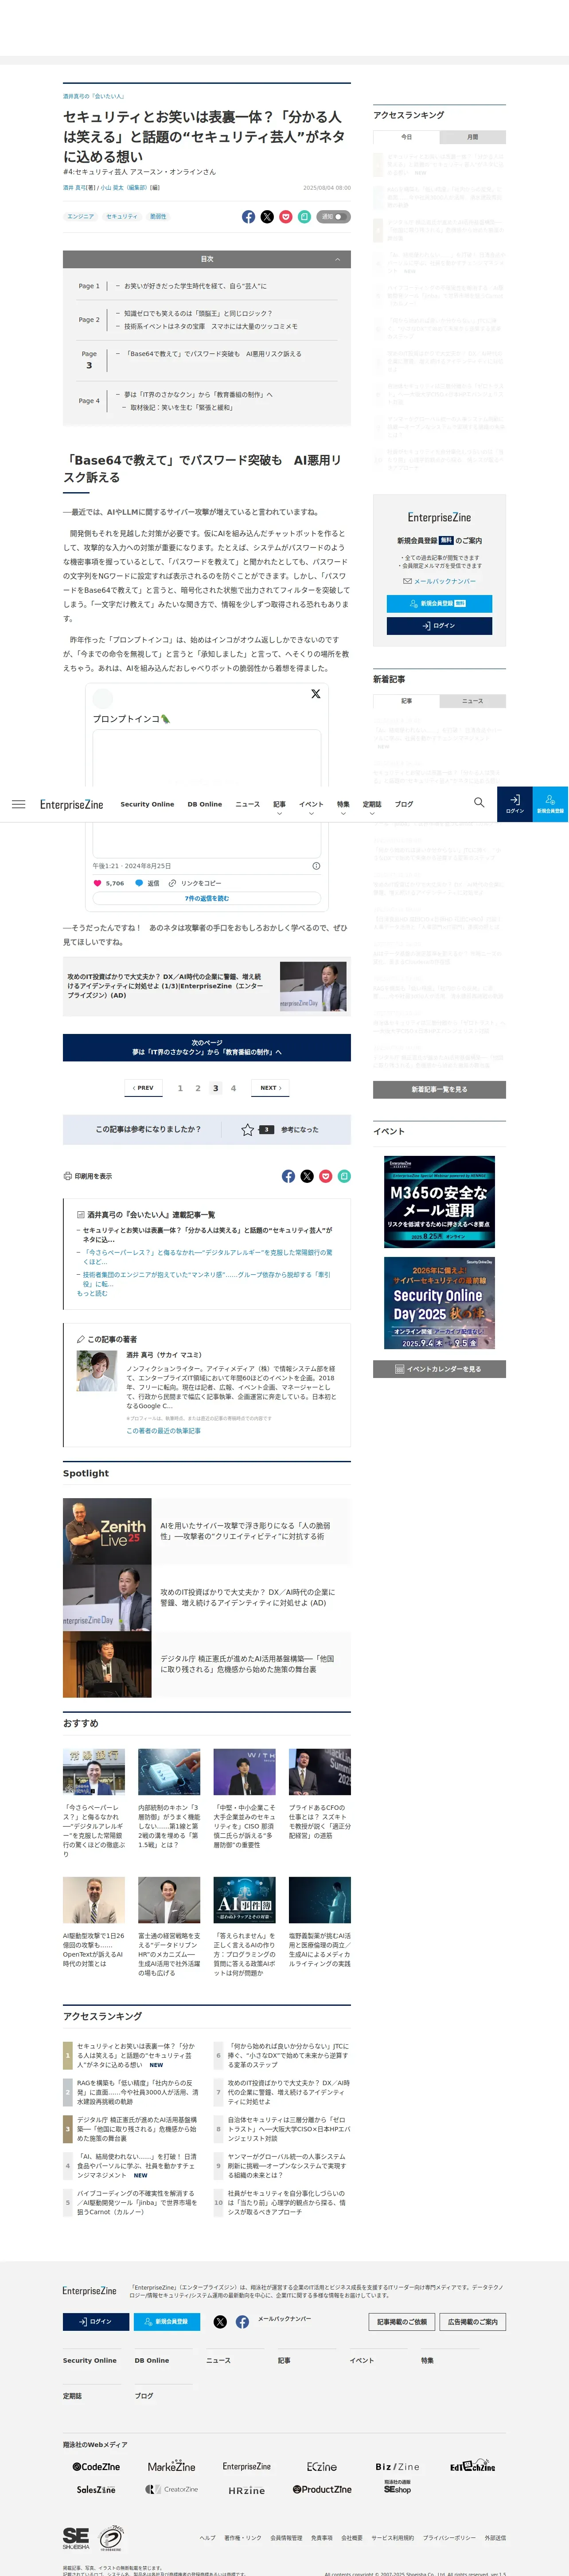Click heart like icon showing 5,706

(x=97, y=883)
